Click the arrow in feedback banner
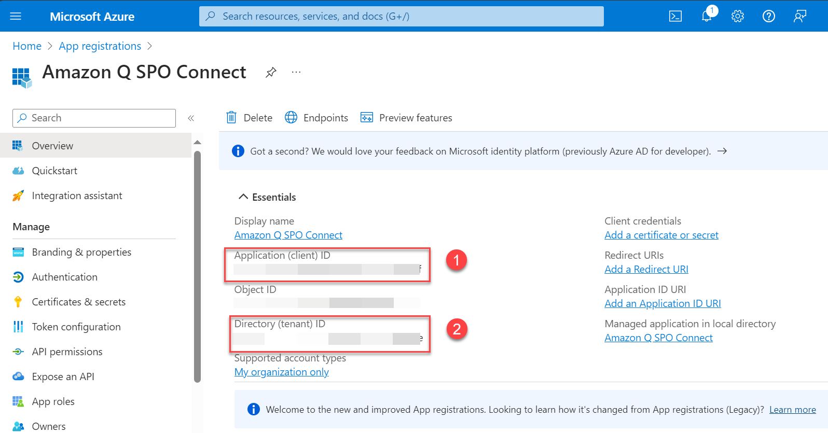The width and height of the screenshot is (828, 433). click(x=722, y=151)
